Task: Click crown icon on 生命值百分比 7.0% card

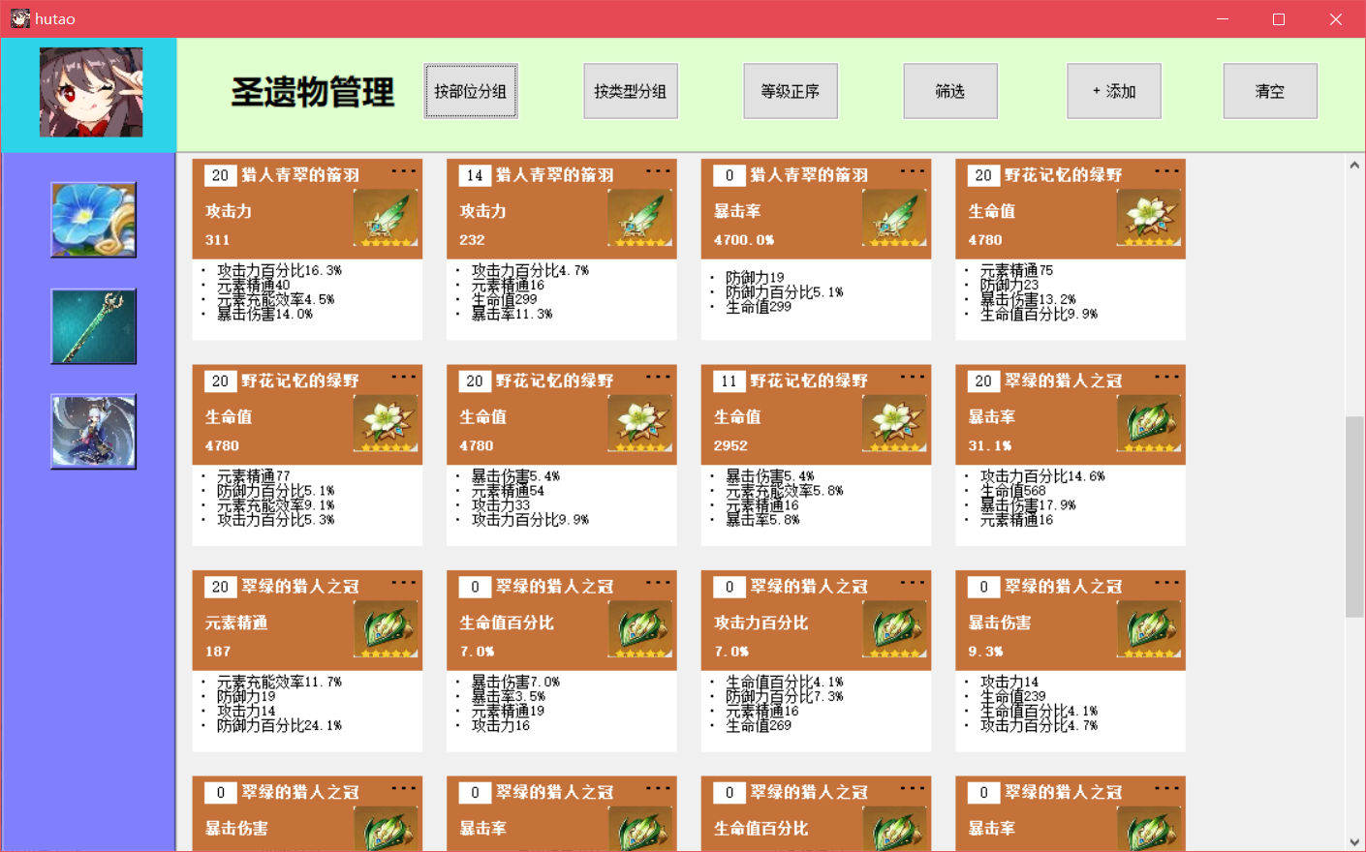Action: (x=640, y=629)
